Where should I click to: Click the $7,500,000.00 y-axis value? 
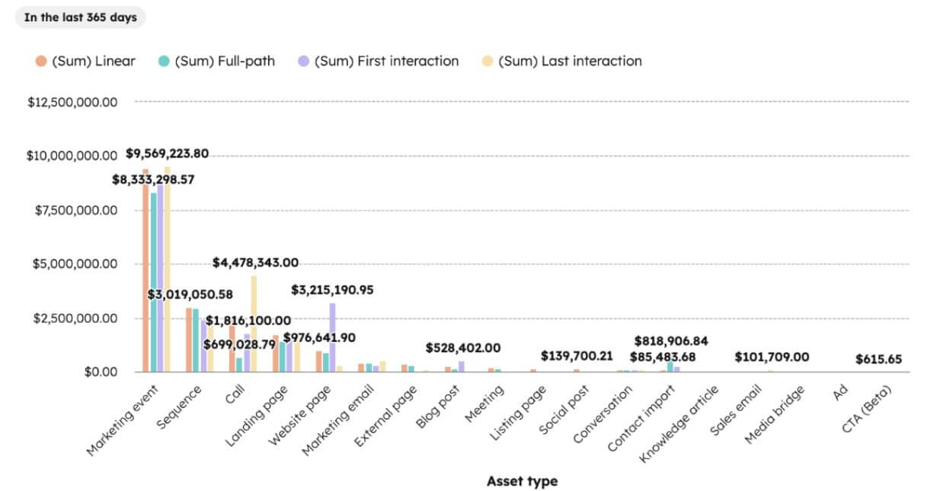76,210
